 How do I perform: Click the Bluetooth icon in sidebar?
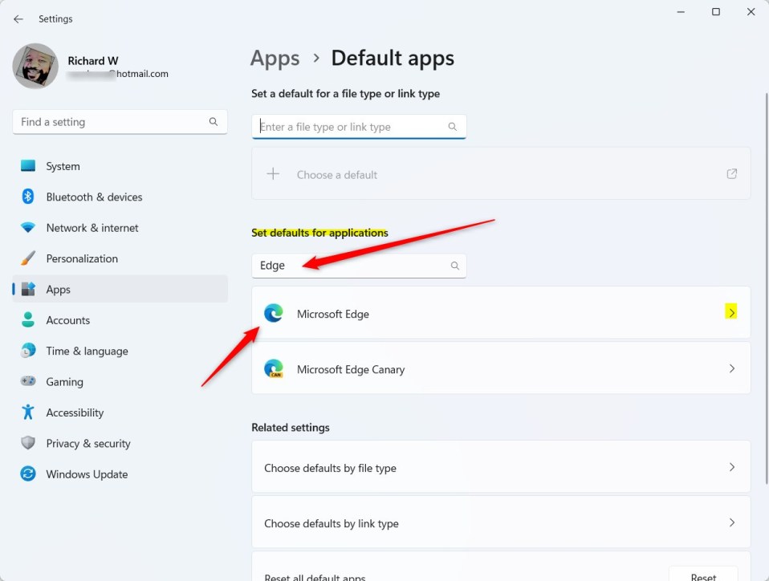pos(28,197)
